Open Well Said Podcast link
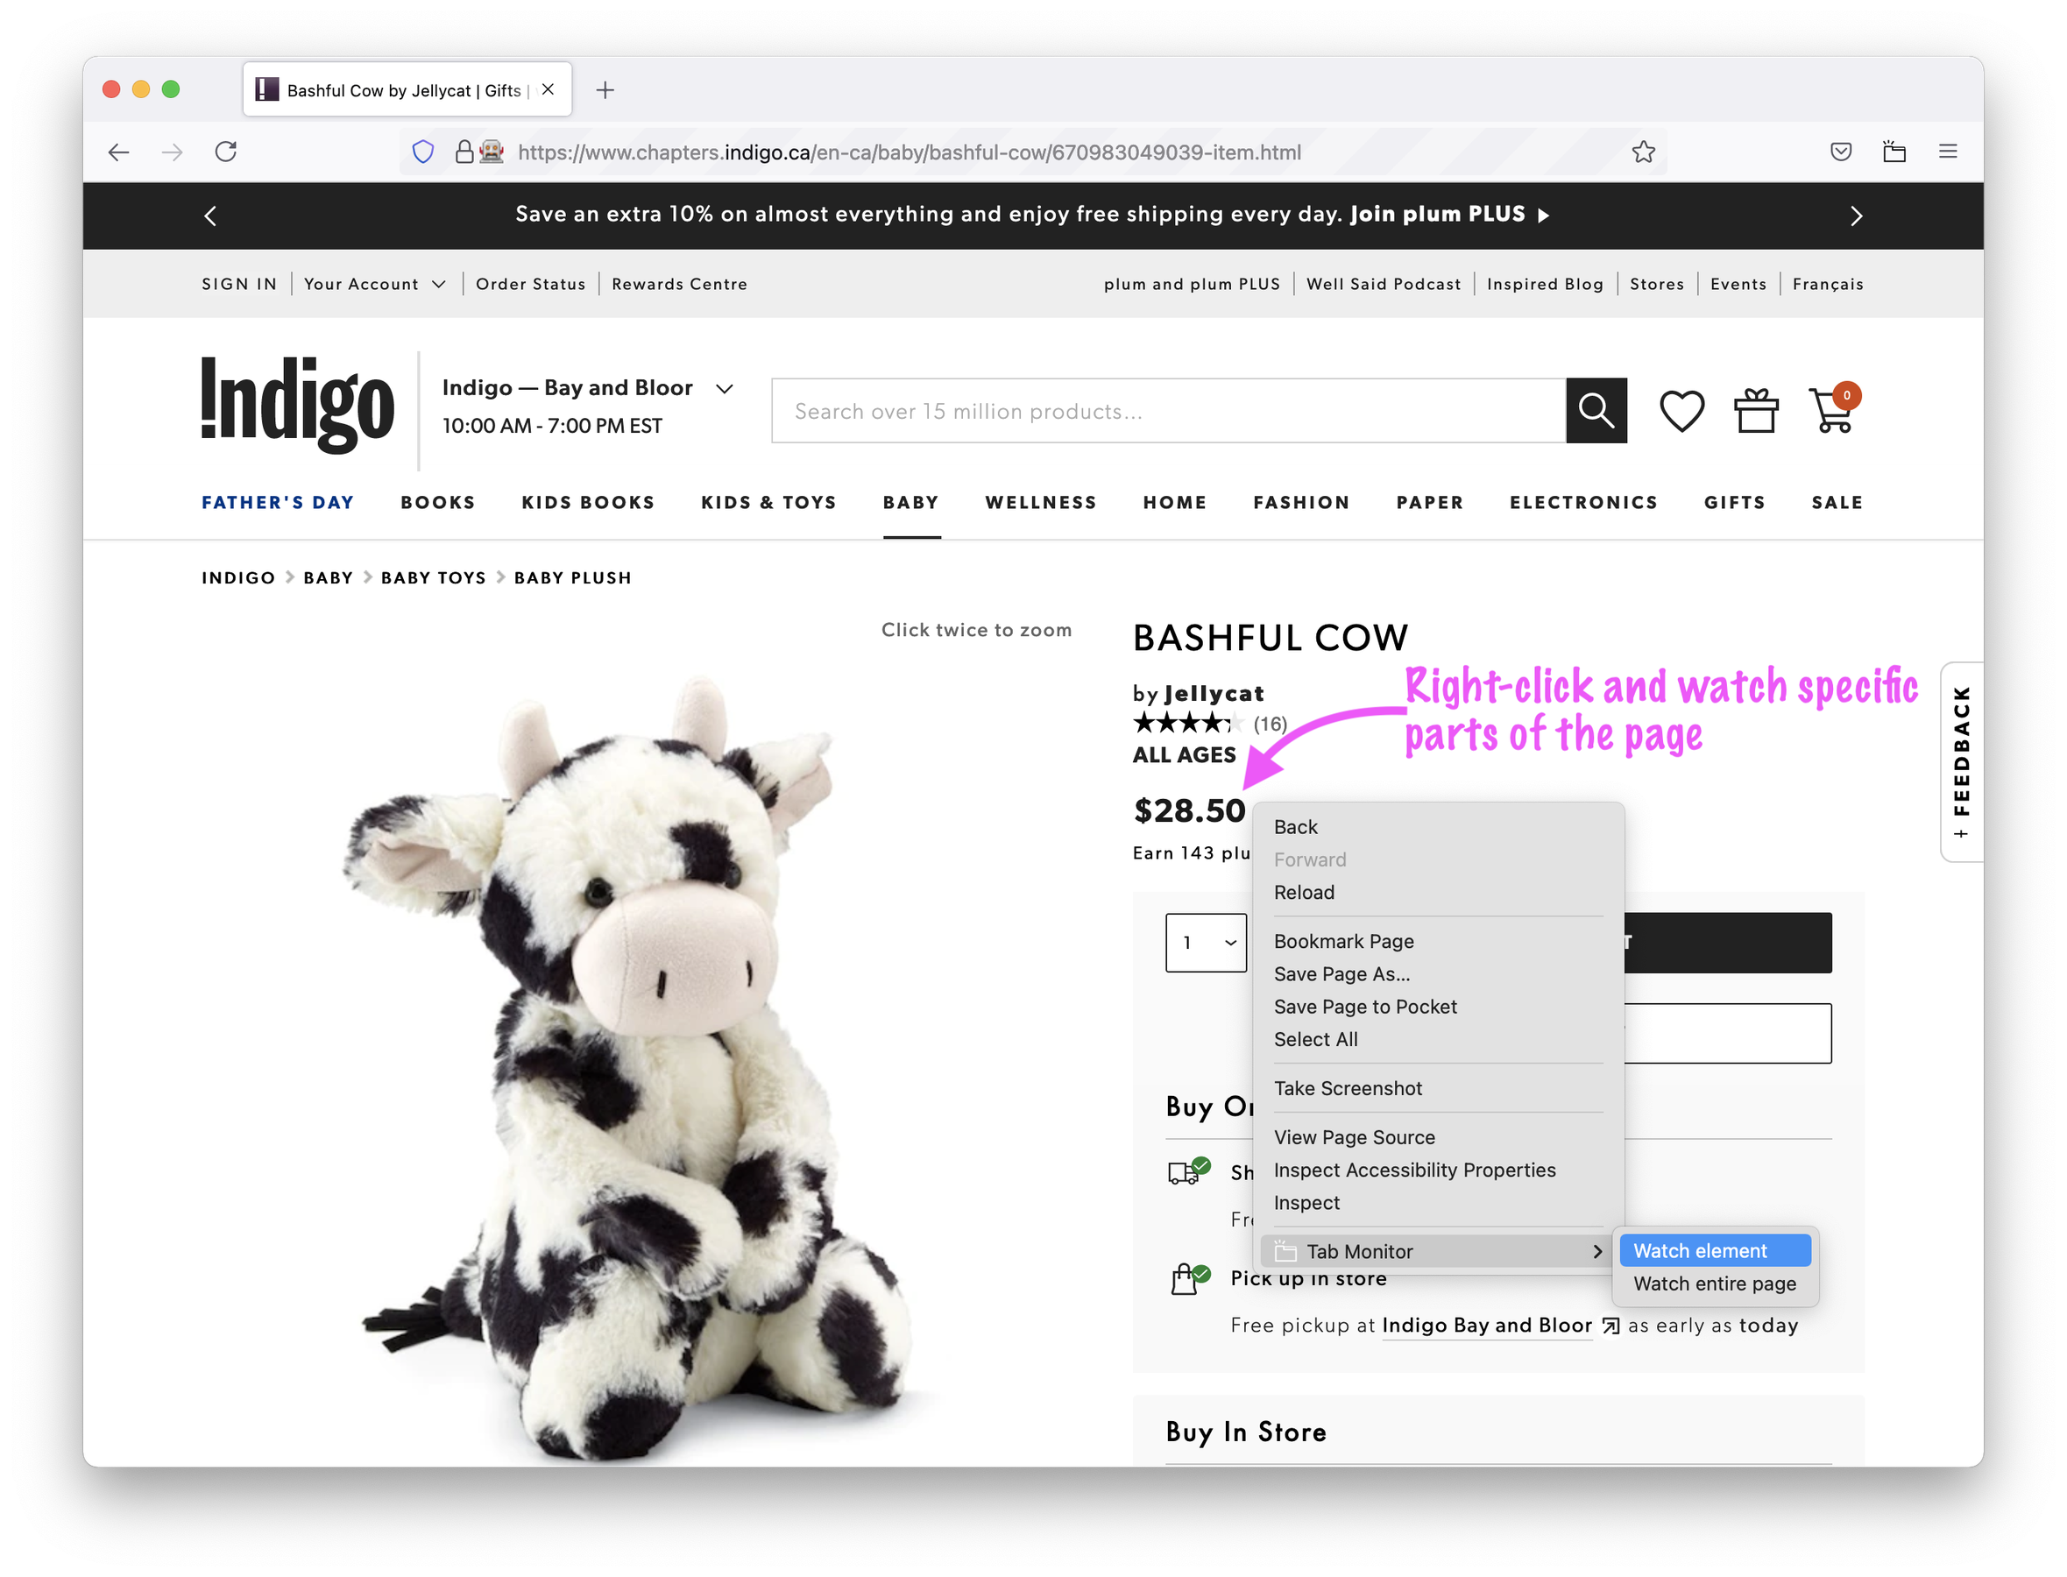The width and height of the screenshot is (2067, 1577). pos(1384,285)
